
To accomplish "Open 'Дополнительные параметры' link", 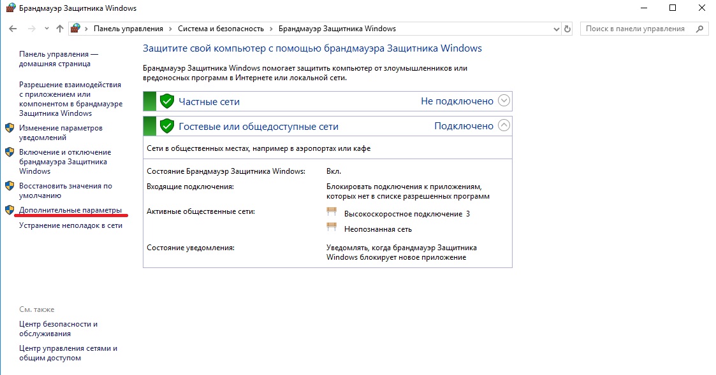I will pos(70,210).
